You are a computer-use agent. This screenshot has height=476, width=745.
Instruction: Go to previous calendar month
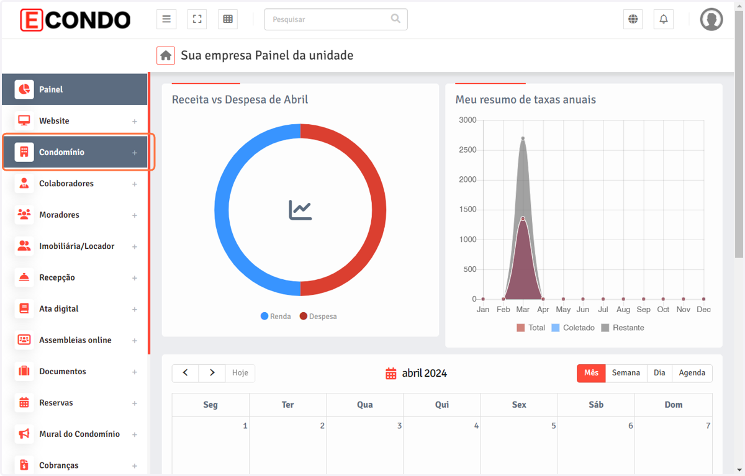[x=185, y=373]
